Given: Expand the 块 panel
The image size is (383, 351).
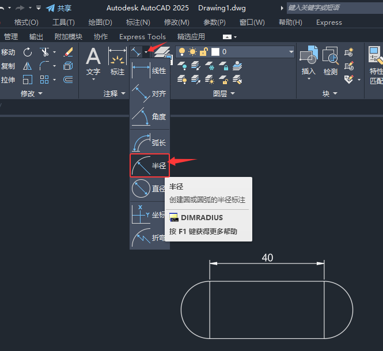Looking at the screenshot, I should (x=330, y=93).
